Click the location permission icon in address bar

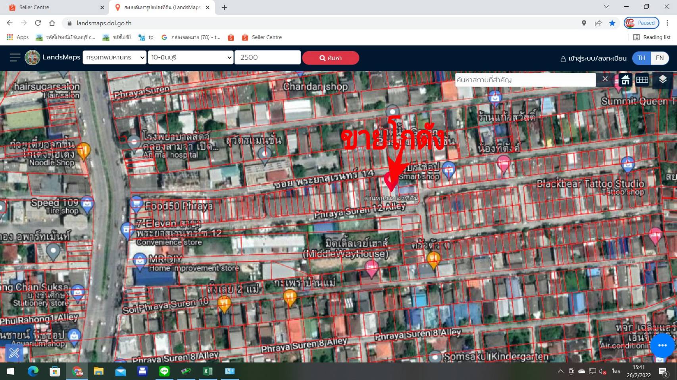[584, 23]
